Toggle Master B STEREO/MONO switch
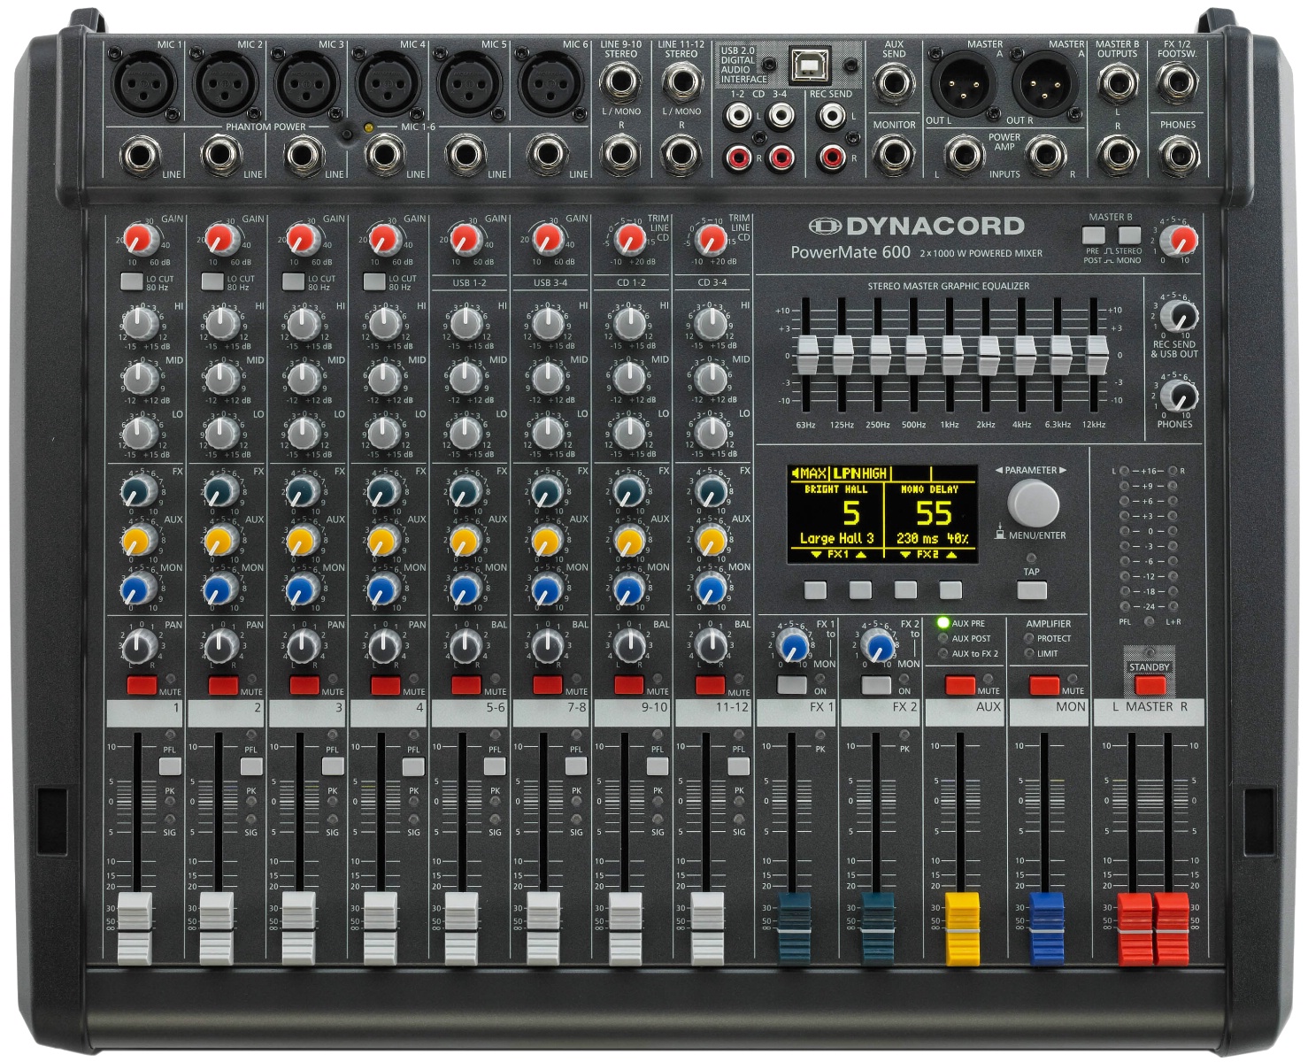1308x1062 pixels. [x=1129, y=235]
